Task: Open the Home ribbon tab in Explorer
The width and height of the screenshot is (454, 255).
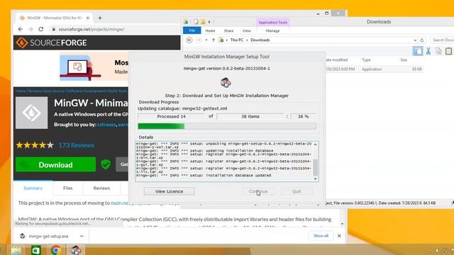Action: point(210,30)
